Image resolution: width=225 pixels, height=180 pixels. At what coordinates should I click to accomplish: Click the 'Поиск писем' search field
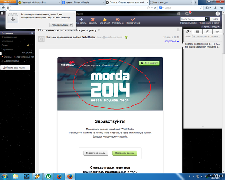(x=194, y=18)
